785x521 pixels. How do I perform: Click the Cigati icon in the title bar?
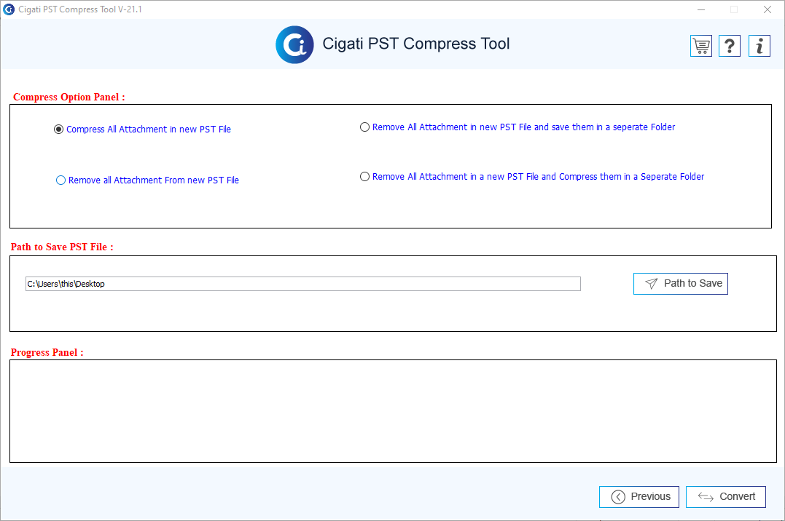point(9,9)
